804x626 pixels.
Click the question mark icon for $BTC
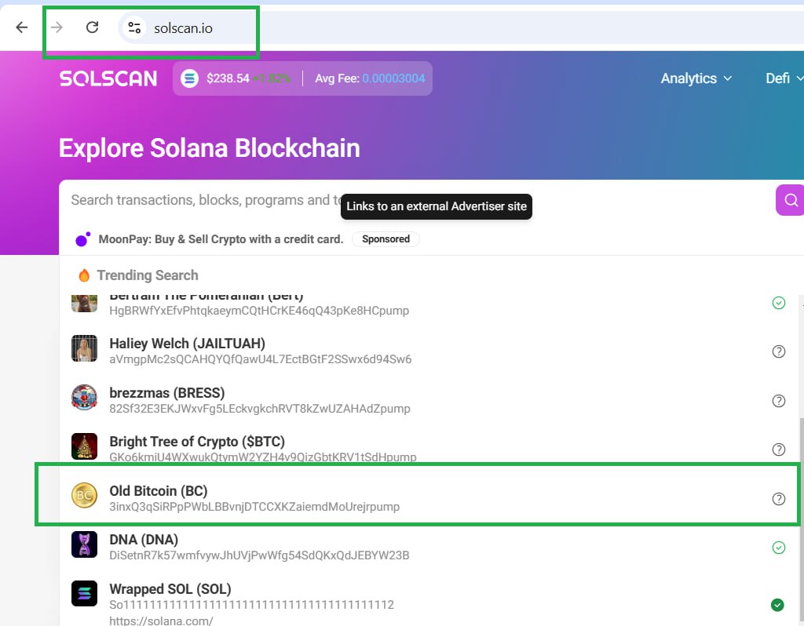pos(778,449)
